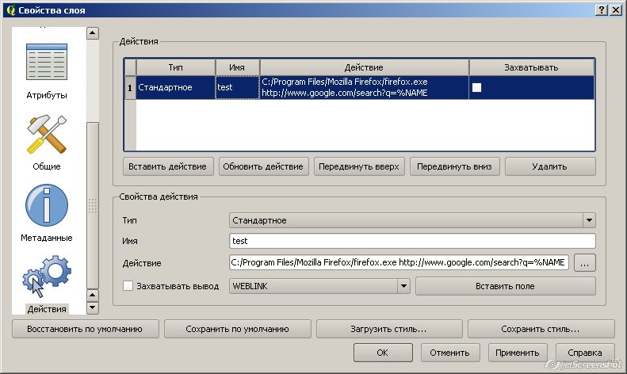The image size is (627, 374).
Task: Open the Тип dropdown Стандартное
Action: 412,220
